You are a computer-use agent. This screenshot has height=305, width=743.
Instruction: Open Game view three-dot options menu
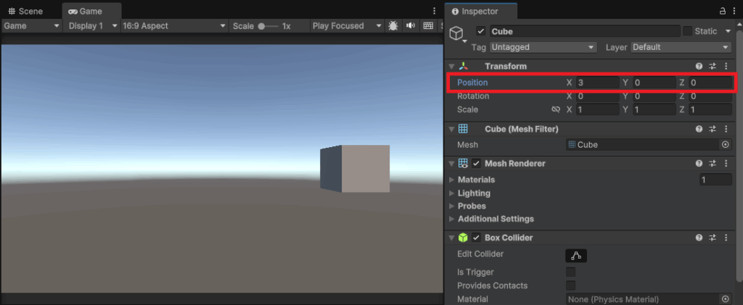[435, 11]
